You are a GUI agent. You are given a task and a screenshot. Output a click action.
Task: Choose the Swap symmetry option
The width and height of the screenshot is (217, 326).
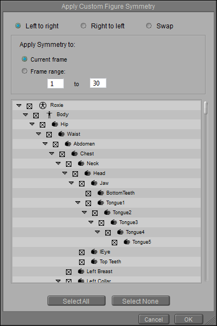(149, 26)
